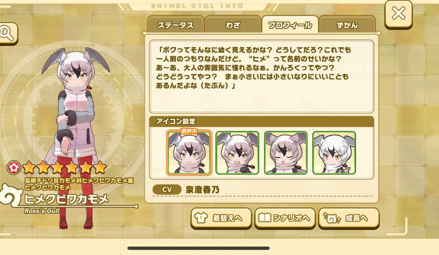Open the シナリオへ story button
Screen dimensions: 439x255
[x=285, y=218]
